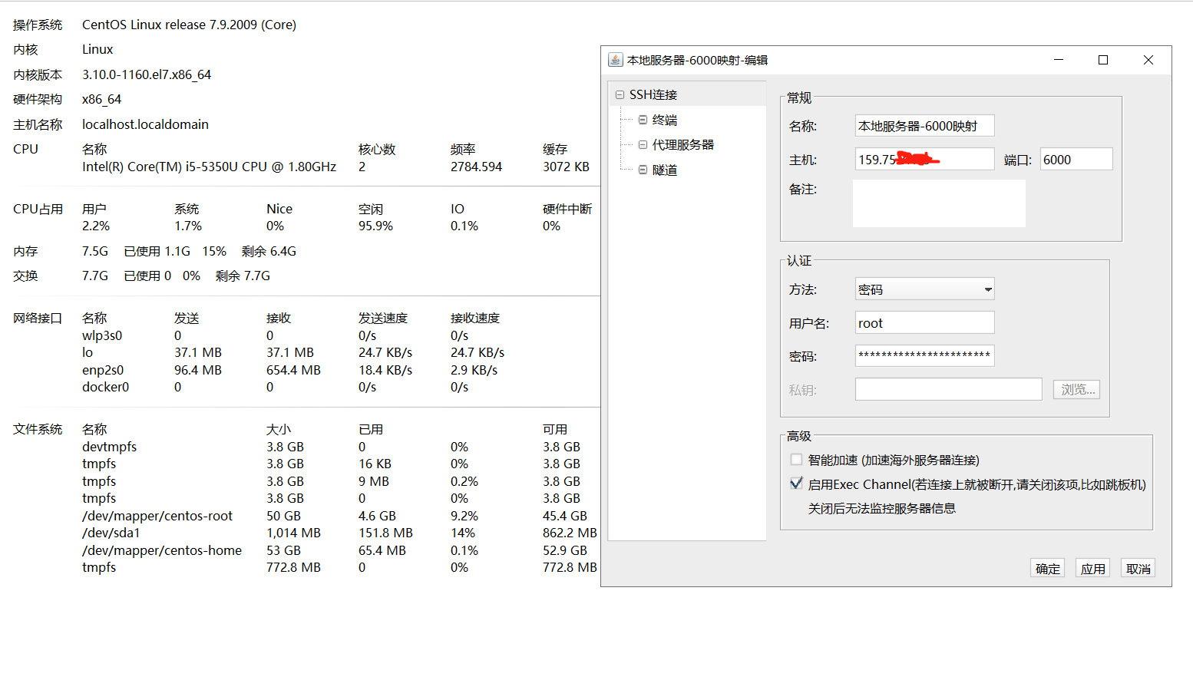Click the enp2s0 received value '654.4 MB'
This screenshot has width=1193, height=690.
[x=293, y=370]
